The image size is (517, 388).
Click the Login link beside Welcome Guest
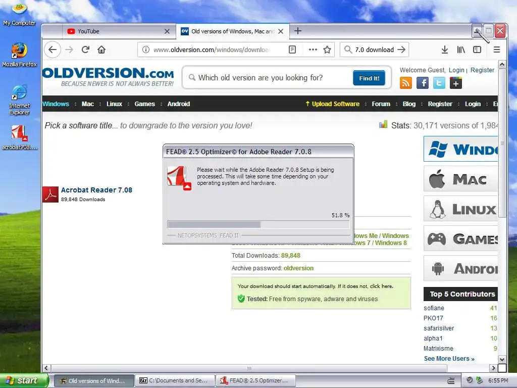[456, 70]
